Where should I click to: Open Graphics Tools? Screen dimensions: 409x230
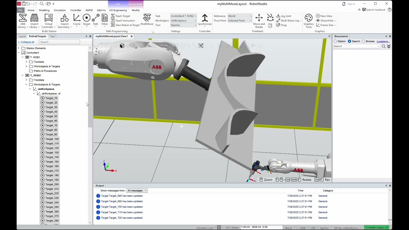tap(309, 21)
